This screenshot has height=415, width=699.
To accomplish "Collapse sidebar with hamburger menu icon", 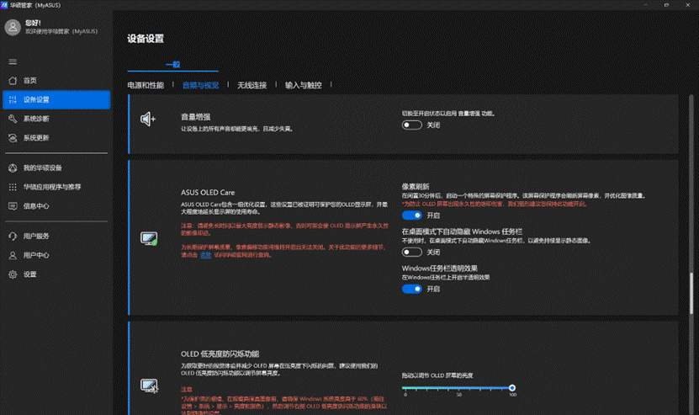I will [13, 61].
